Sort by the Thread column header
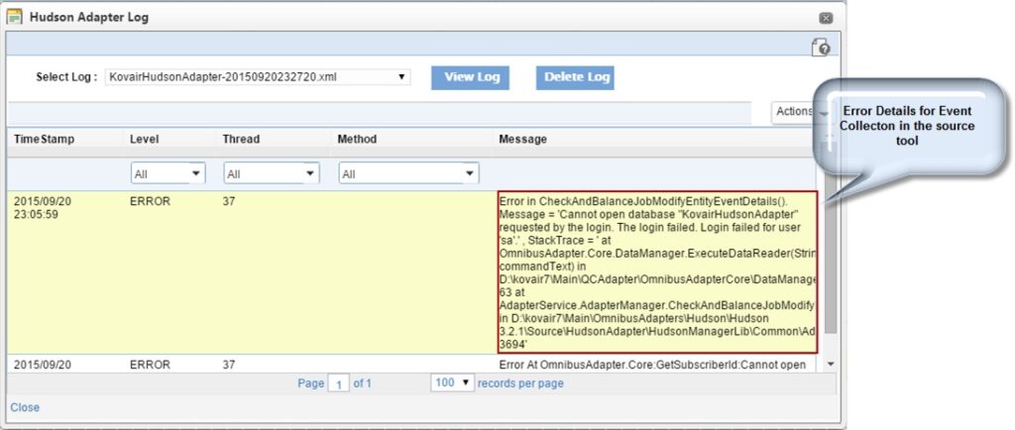1015x430 pixels. click(x=242, y=140)
